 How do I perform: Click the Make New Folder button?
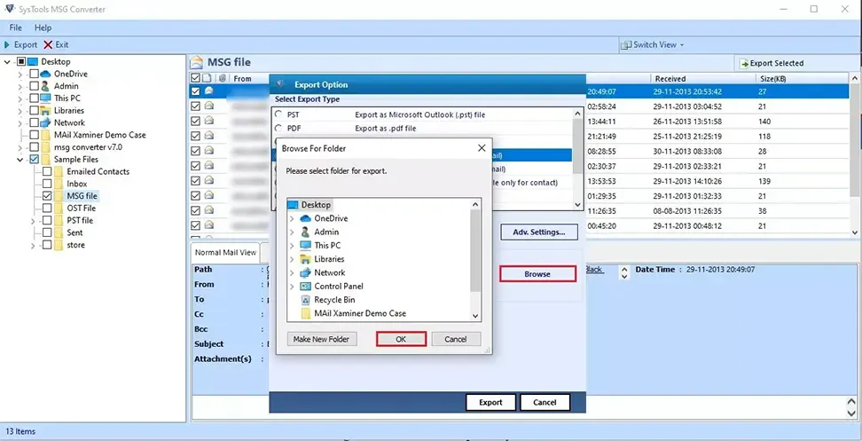(321, 339)
